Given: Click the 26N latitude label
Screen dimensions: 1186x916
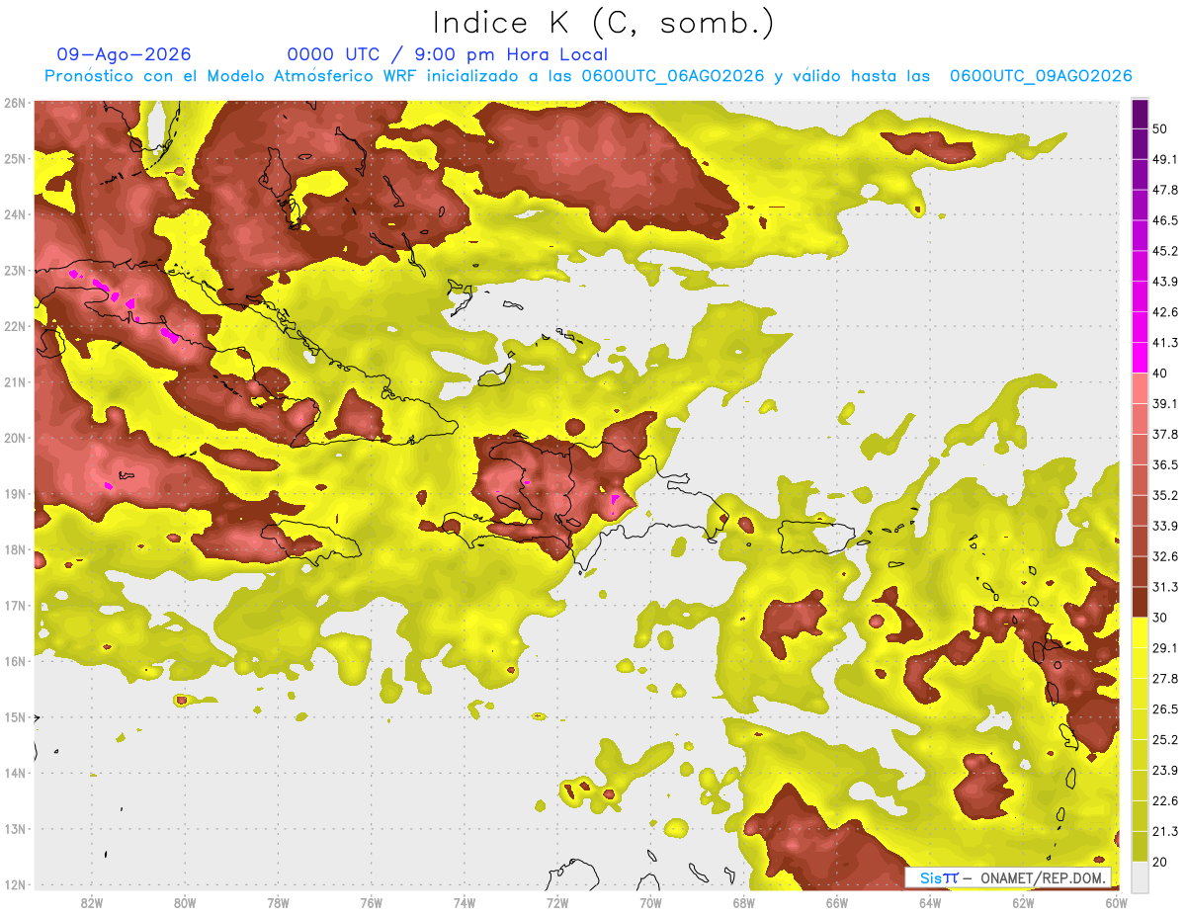Looking at the screenshot, I should 15,103.
